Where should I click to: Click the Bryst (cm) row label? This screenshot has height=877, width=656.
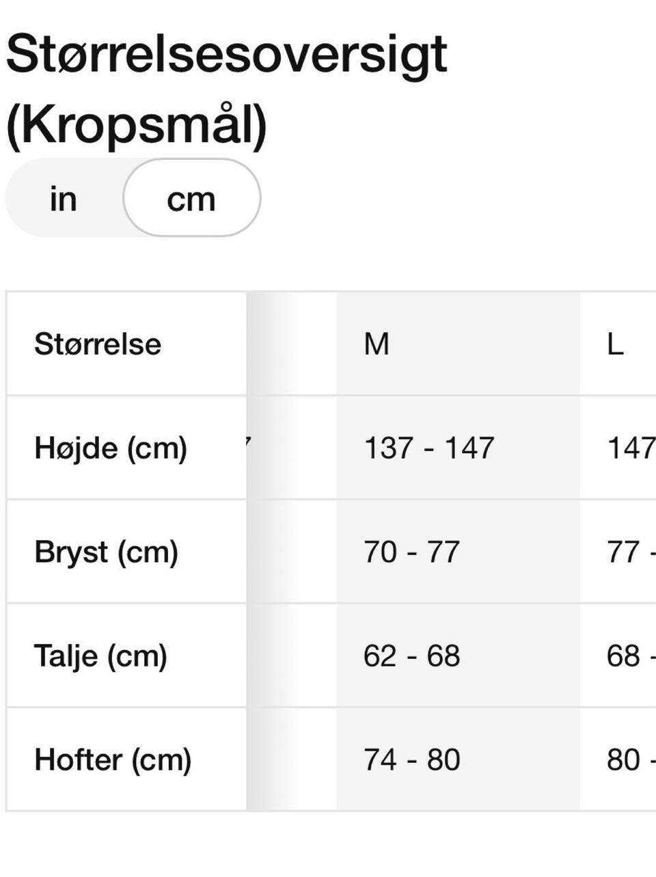click(x=107, y=552)
